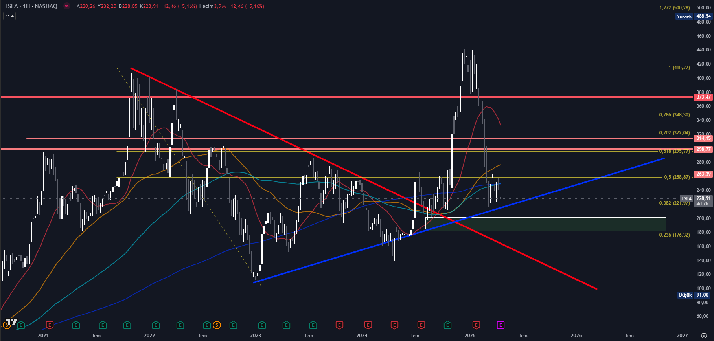Image resolution: width=714 pixels, height=341 pixels.
Task: Click the TradingView logo in bottom-left corner
Action: (11, 322)
